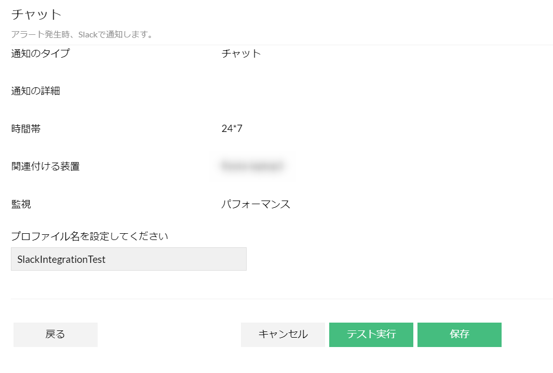Click the 時間帯 row label
Image resolution: width=553 pixels, height=373 pixels.
pyautogui.click(x=24, y=129)
